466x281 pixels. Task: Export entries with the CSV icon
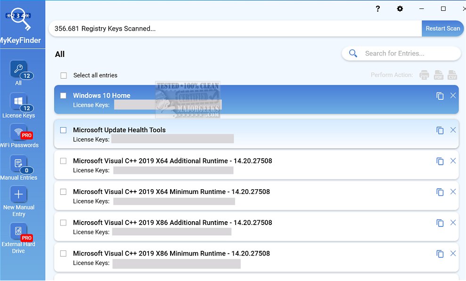click(x=452, y=75)
